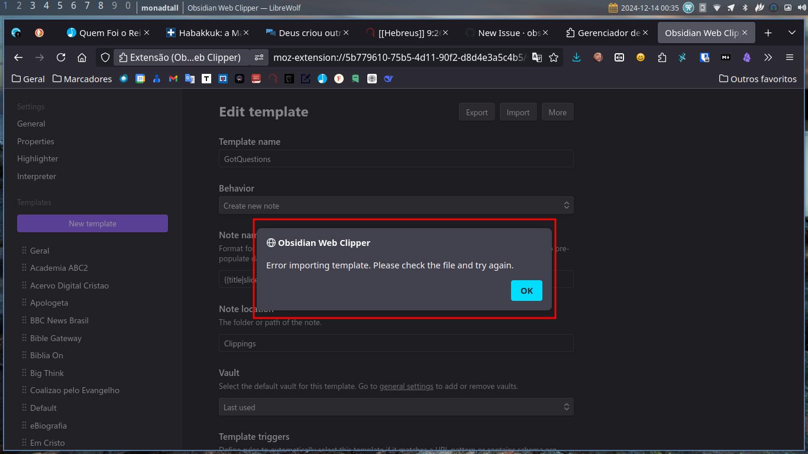Switch to the [[Hebreus]] tab
Viewport: 808px width, 454px height.
tap(406, 33)
